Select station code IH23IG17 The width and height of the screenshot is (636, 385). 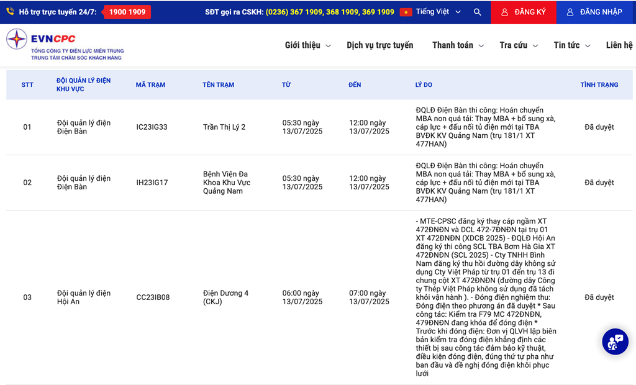152,183
